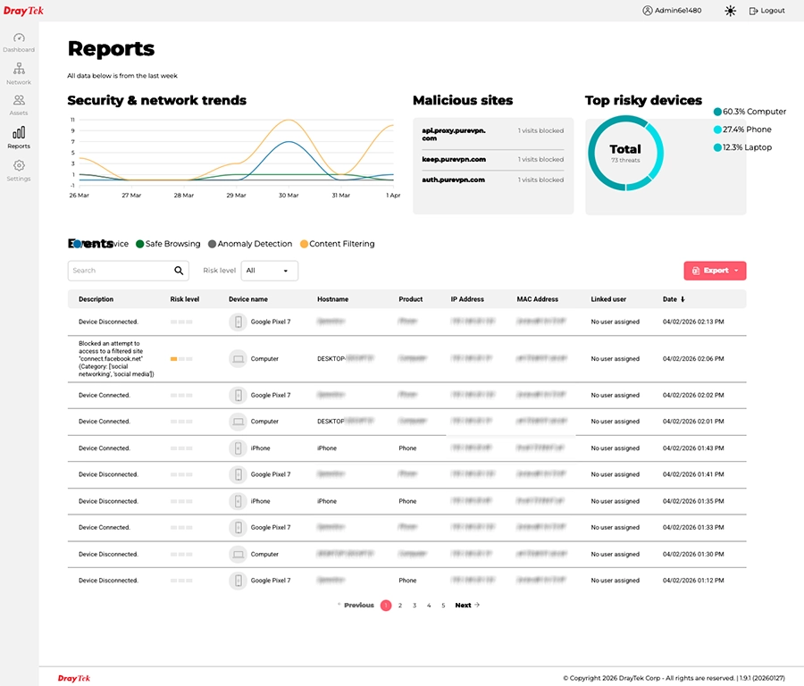Click the Admin6e1480 user profile icon

coord(648,11)
